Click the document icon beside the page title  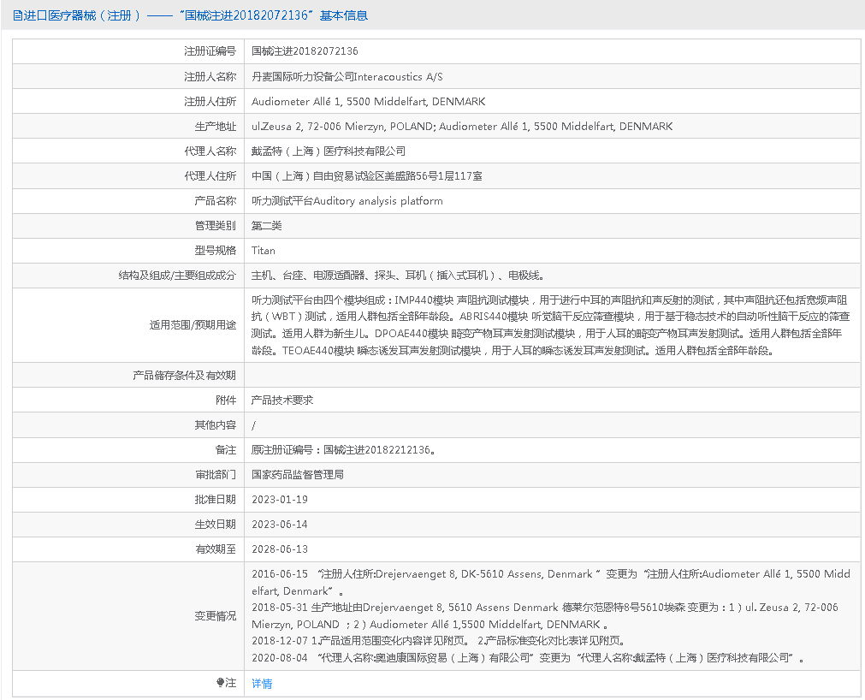15,15
